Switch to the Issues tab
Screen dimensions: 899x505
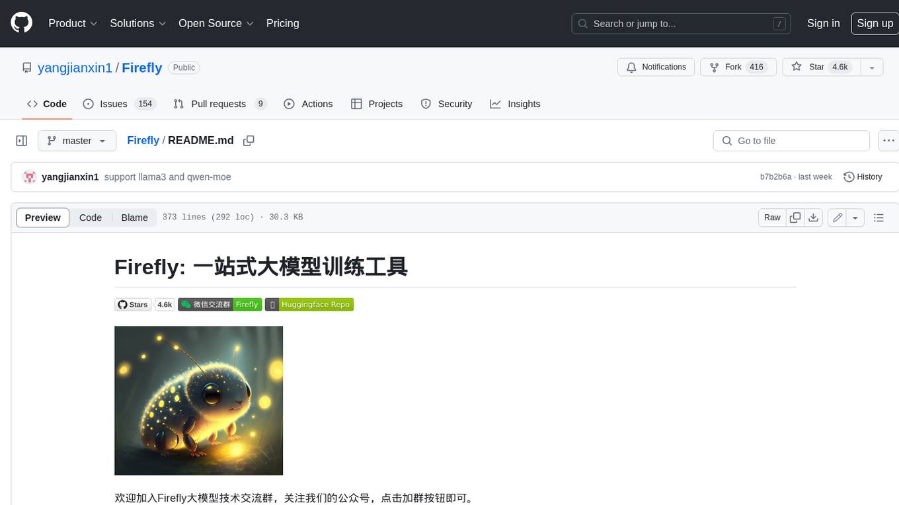tap(118, 104)
